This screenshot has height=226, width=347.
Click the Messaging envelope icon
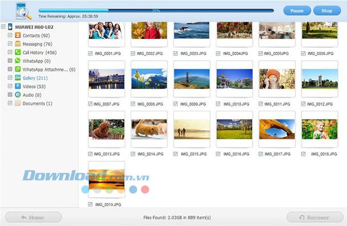click(18, 44)
